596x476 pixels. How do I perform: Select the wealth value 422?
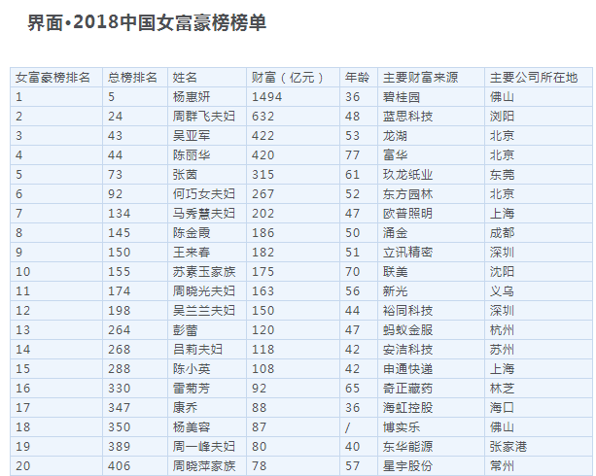coord(263,136)
